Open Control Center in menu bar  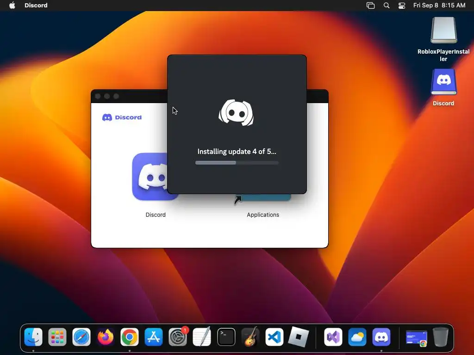tap(402, 6)
